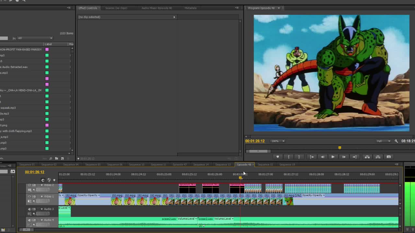Open the Full playback resolution dropdown

tap(384, 141)
